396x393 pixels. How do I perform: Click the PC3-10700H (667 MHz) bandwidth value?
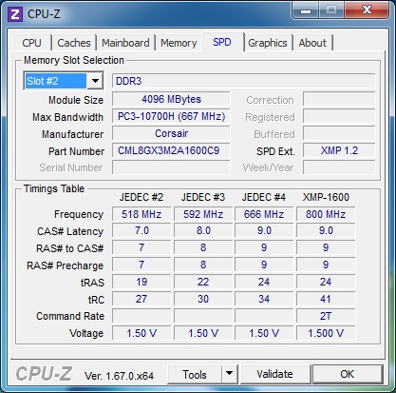pos(171,116)
